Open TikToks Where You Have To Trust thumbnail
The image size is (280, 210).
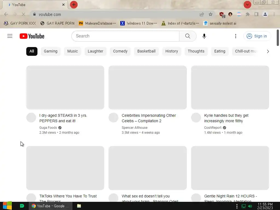point(65,168)
